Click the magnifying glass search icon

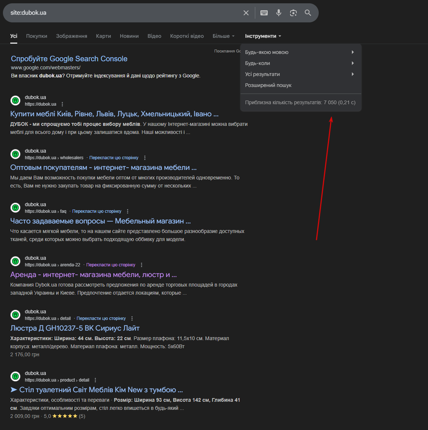[x=308, y=13]
